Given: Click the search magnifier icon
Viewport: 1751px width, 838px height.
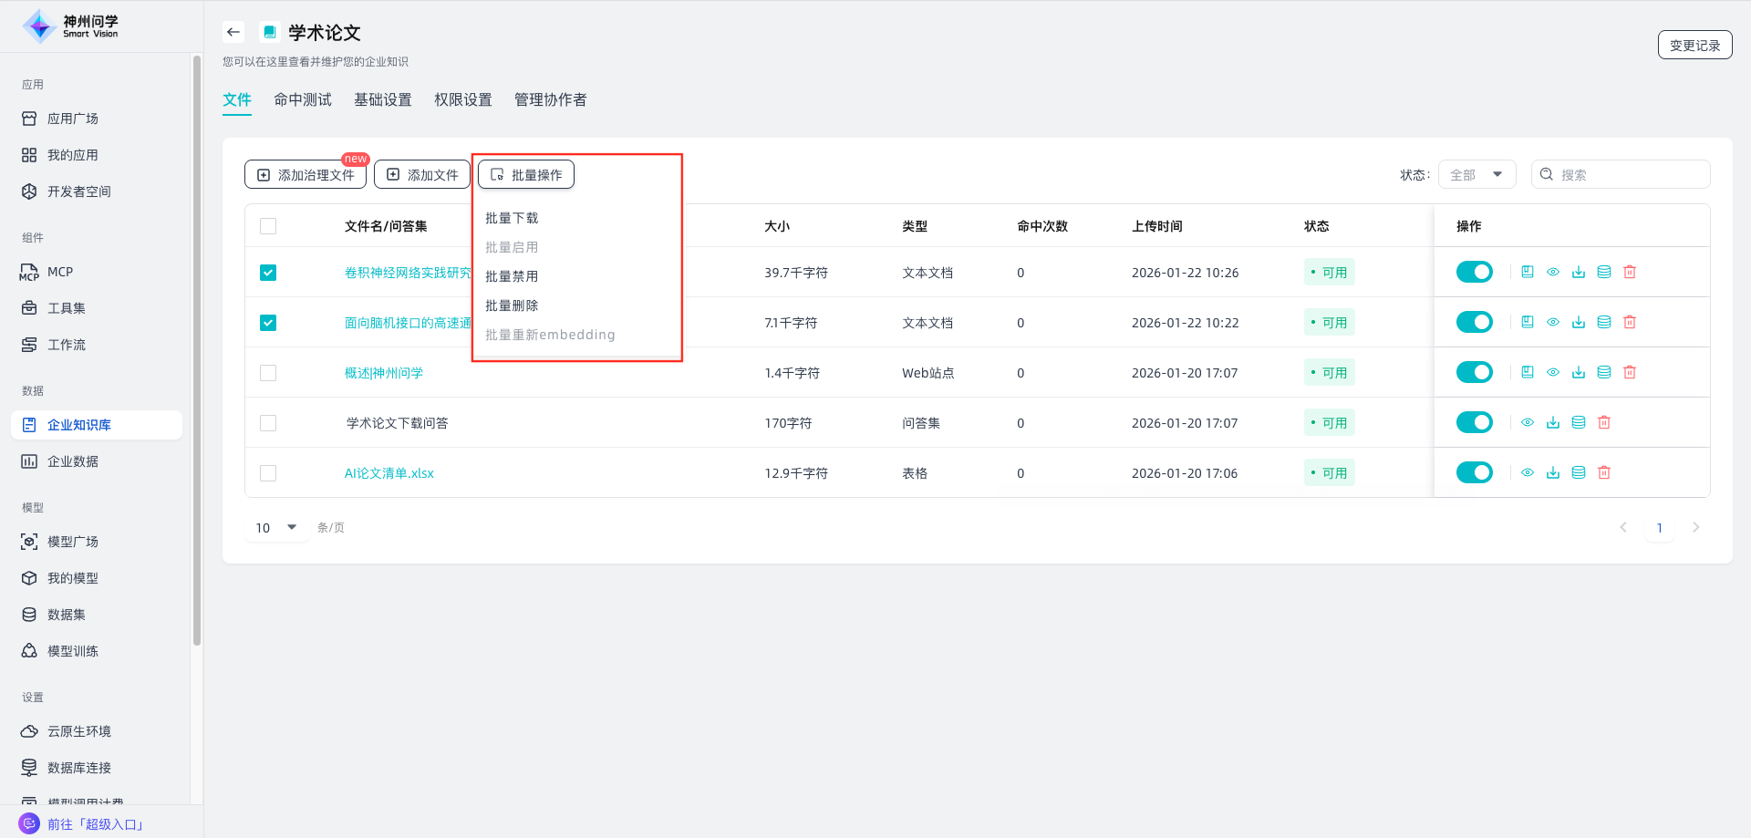Looking at the screenshot, I should coord(1547,174).
